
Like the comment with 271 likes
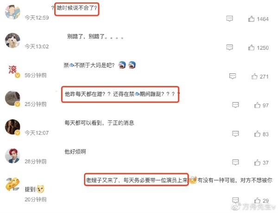pyautogui.click(x=254, y=76)
